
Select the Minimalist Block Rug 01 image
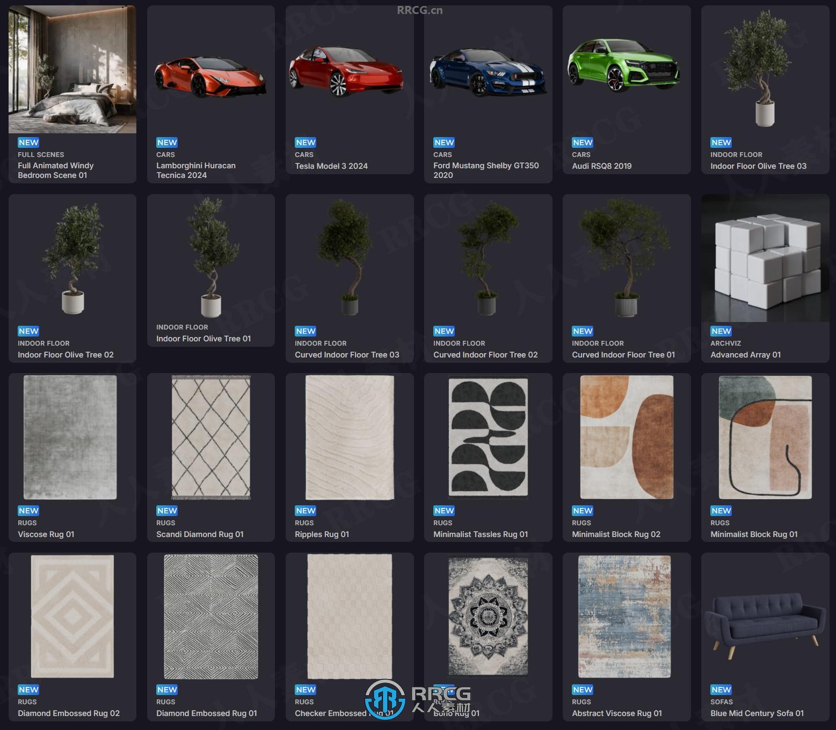pos(765,437)
